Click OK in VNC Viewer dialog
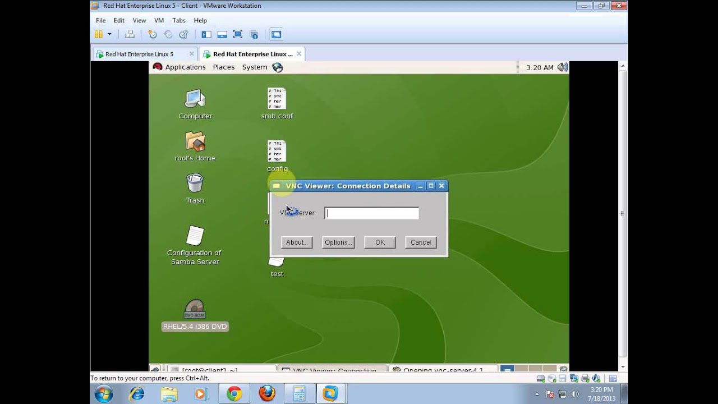Viewport: 718px width, 404px height. [380, 242]
